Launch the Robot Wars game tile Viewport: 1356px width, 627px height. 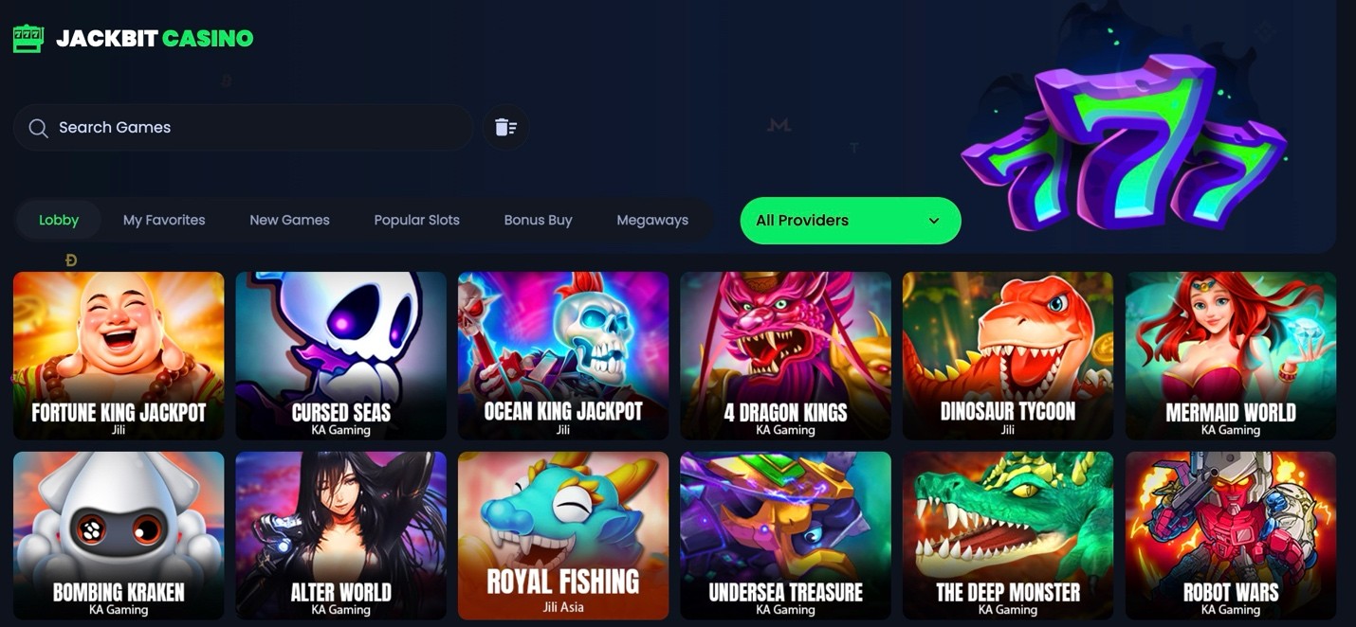coord(1231,535)
